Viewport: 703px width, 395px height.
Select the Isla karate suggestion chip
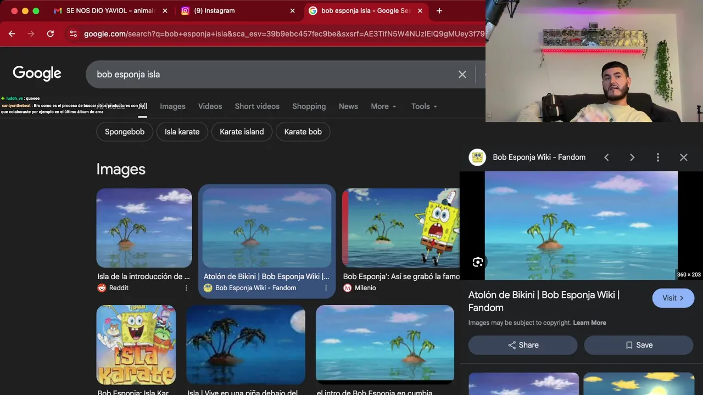click(x=182, y=132)
